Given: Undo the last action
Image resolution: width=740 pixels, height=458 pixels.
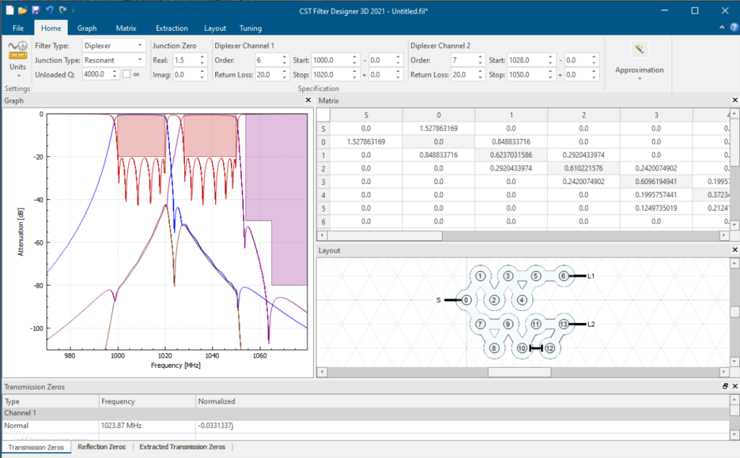Looking at the screenshot, I should tap(49, 10).
